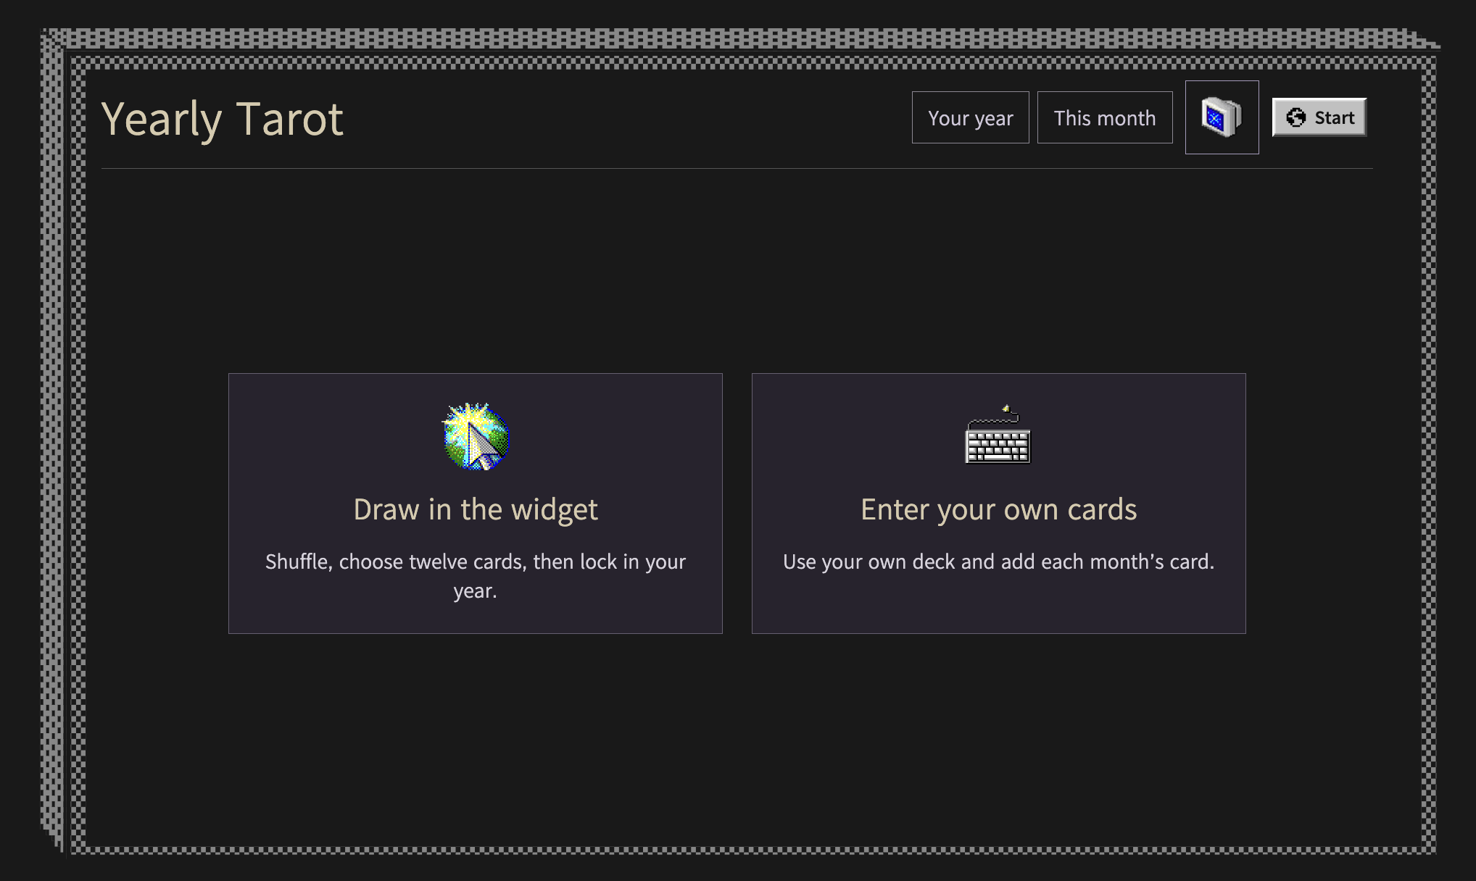The image size is (1476, 881).
Task: Click 'Use your own deck' description text
Action: point(999,561)
